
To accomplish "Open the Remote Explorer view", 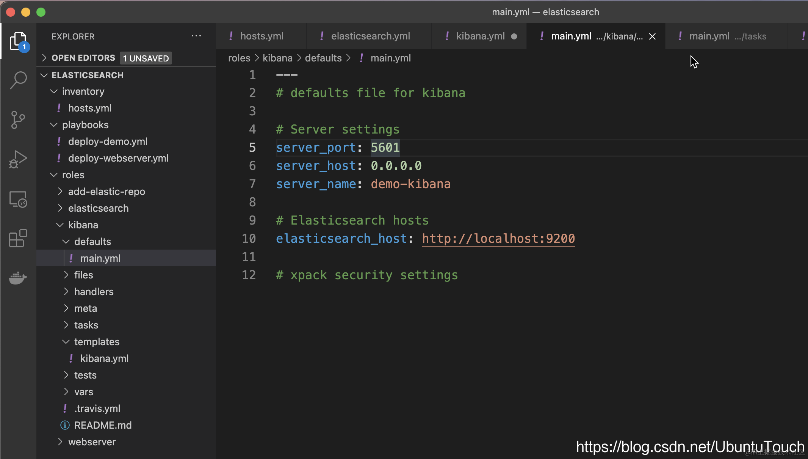I will click(18, 199).
